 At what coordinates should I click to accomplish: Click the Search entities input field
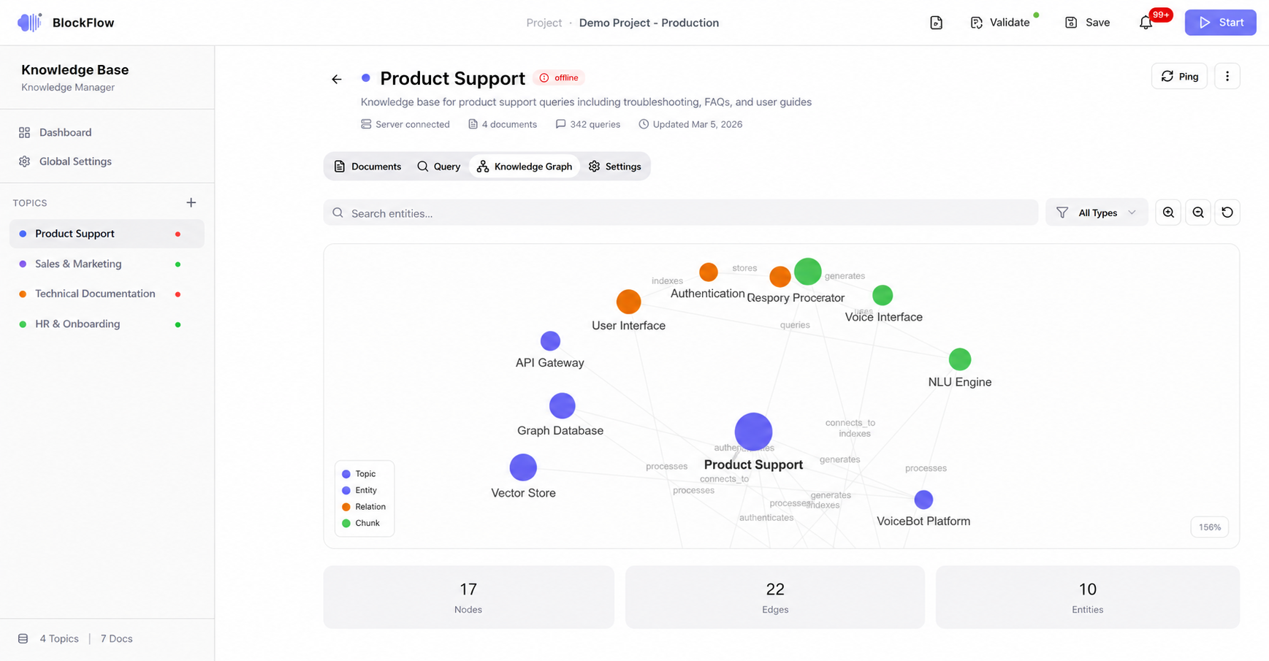680,213
